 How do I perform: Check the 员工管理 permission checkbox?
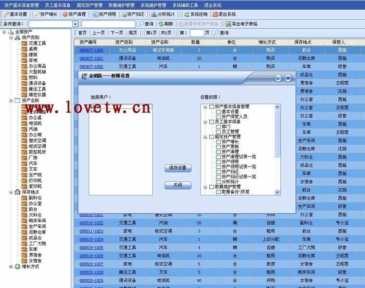219,132
